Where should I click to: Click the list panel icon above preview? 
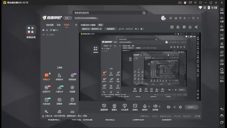[x=172, y=27]
